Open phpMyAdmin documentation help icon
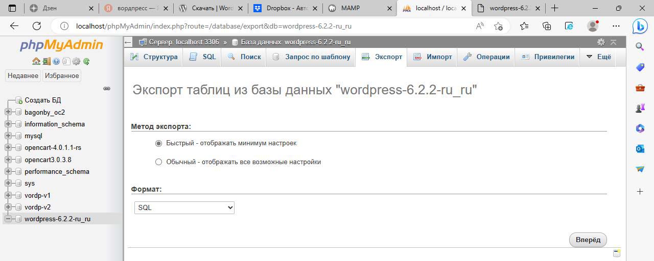Screen dimensions: 654x261 pyautogui.click(x=56, y=61)
